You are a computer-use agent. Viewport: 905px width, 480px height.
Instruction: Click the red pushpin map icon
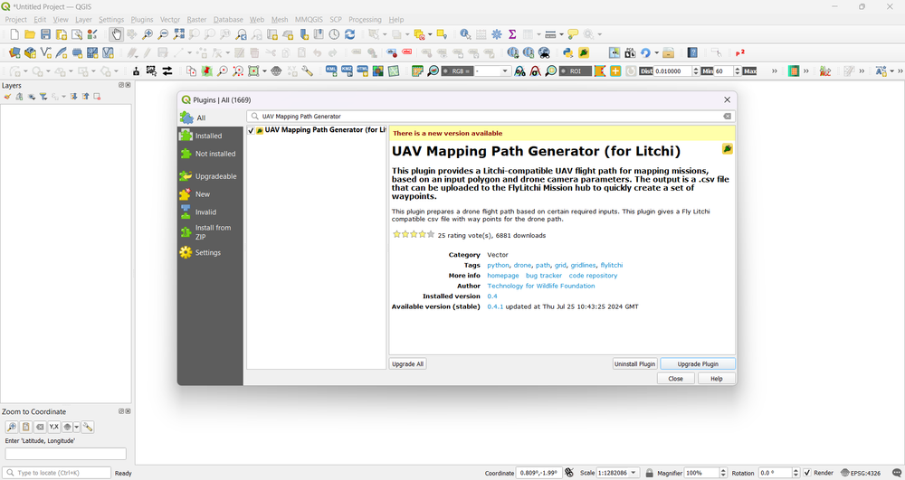tap(206, 71)
